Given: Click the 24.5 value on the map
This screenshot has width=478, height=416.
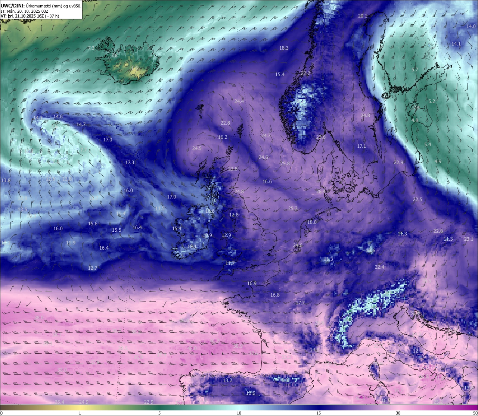Looking at the screenshot, I should (x=197, y=148).
